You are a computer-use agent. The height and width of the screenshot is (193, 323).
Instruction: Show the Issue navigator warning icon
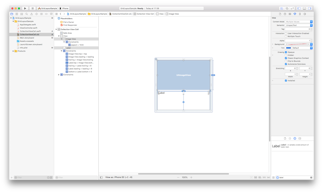[x=32, y=14]
